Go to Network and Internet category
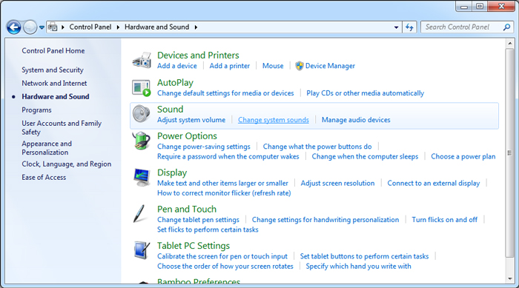Image resolution: width=519 pixels, height=288 pixels. pyautogui.click(x=54, y=84)
